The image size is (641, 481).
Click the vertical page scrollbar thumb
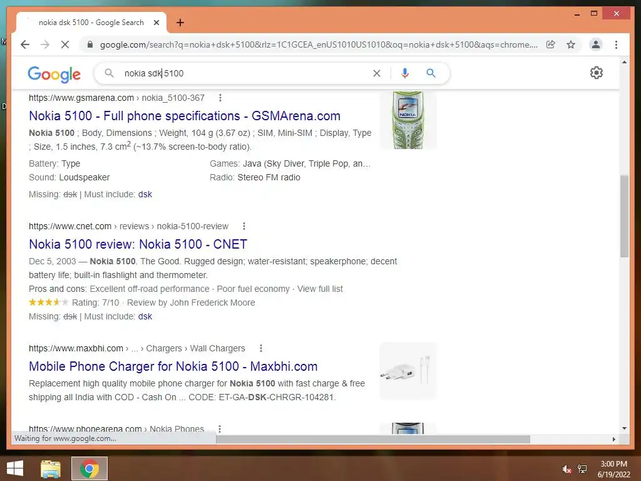[624, 216]
